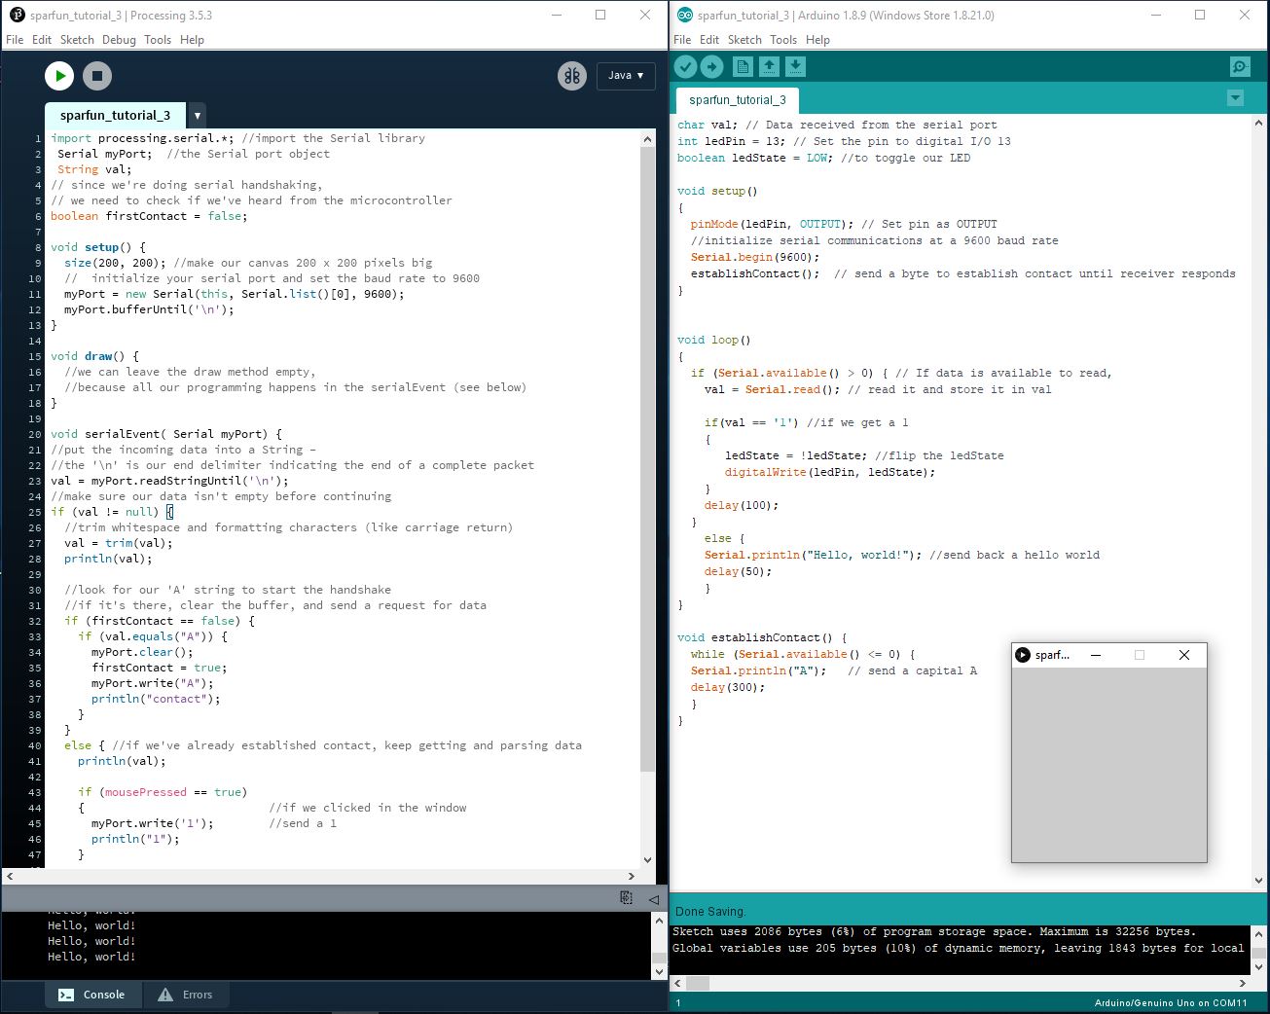Switch to the Console tab in Processing

pos(92,995)
